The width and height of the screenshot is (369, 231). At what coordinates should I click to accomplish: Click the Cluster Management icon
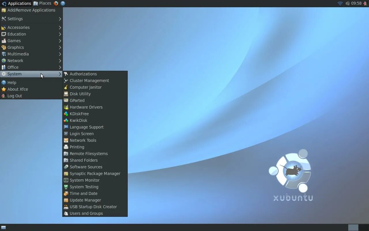[66, 81]
